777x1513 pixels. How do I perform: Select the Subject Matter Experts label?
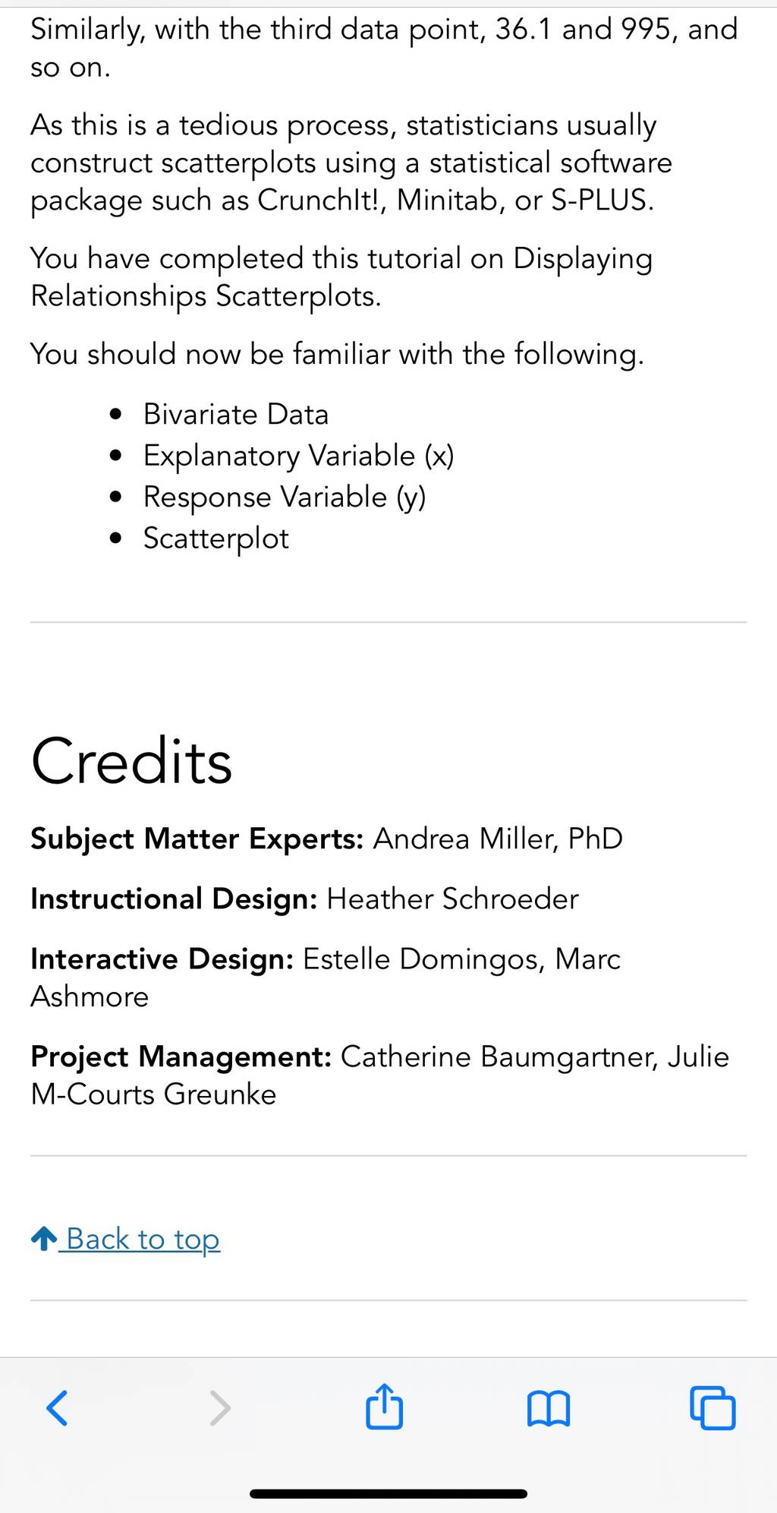pyautogui.click(x=197, y=839)
